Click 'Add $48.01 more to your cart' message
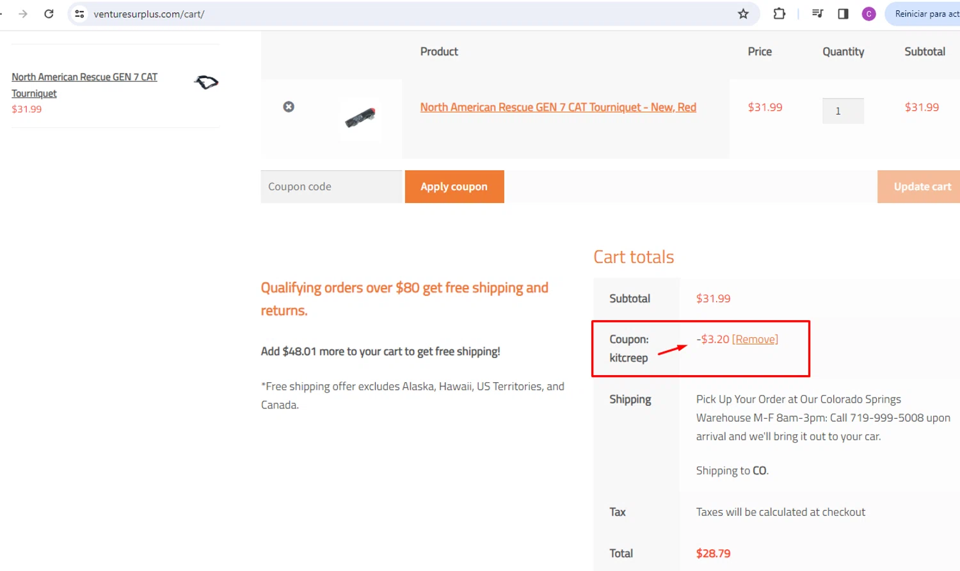This screenshot has width=960, height=571. (x=380, y=351)
